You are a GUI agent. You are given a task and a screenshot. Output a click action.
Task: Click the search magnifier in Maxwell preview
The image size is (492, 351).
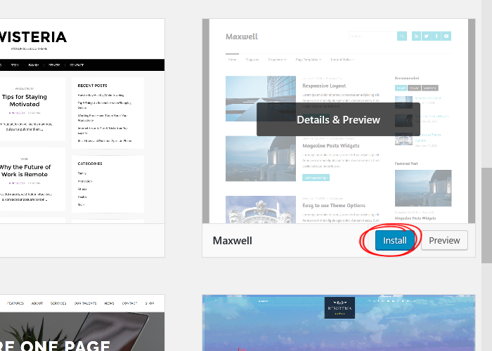click(x=402, y=36)
